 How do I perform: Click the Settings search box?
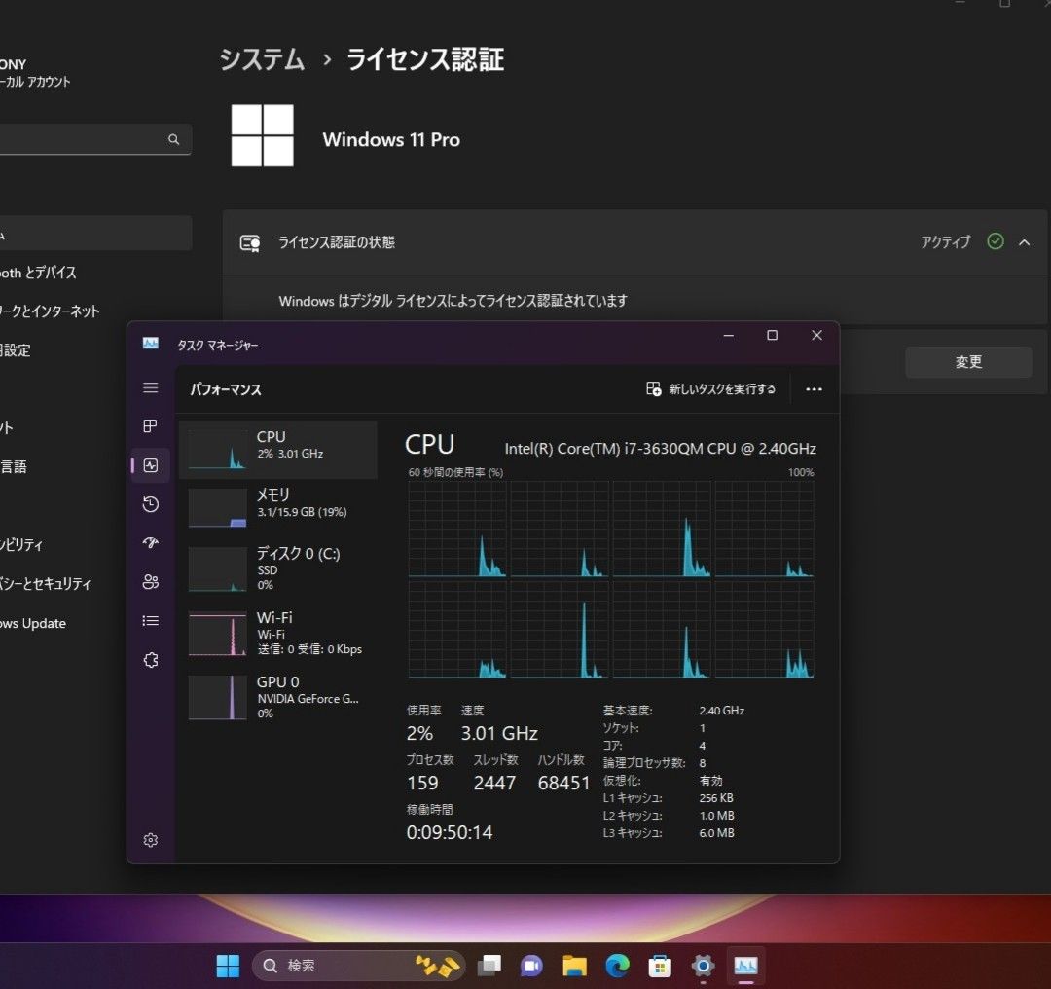(93, 139)
